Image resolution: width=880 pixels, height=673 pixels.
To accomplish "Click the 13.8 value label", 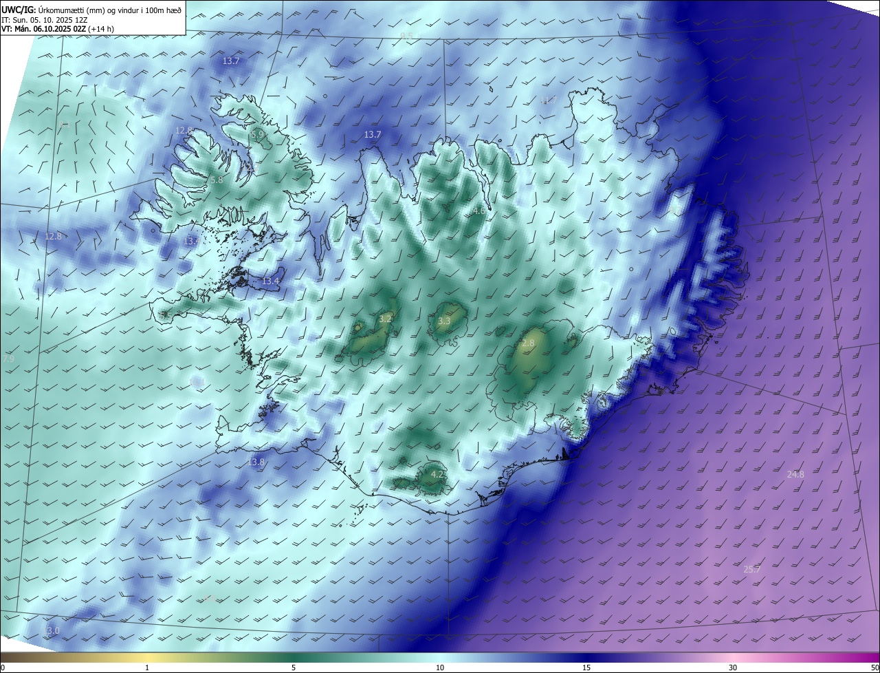I will coord(256,462).
